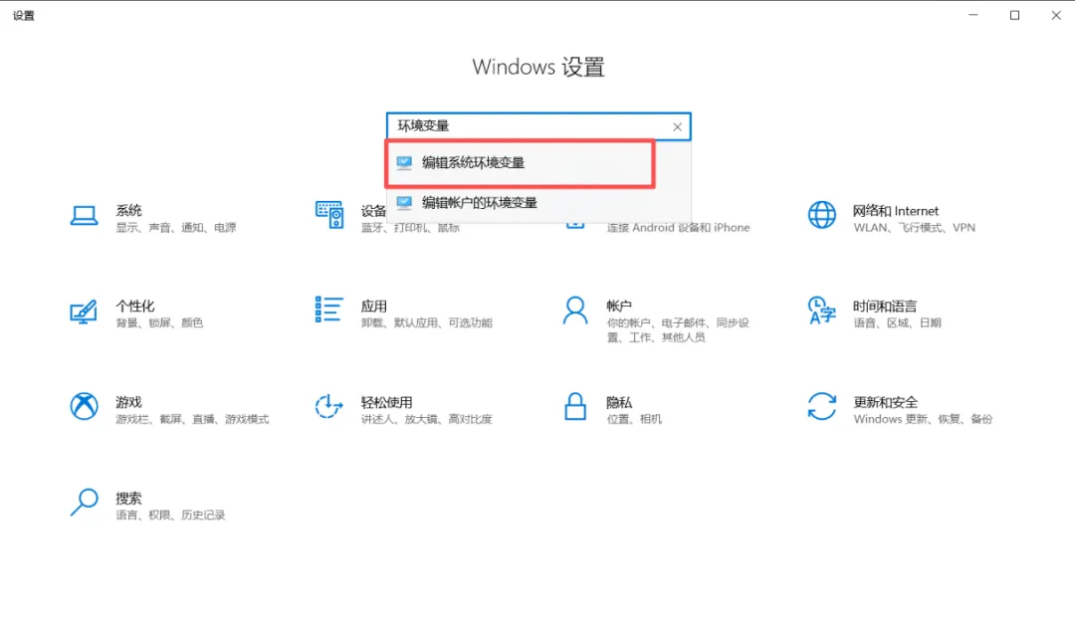Click the text WLAN、飞行模式、VPN
Image resolution: width=1075 pixels, height=619 pixels.
click(x=915, y=228)
